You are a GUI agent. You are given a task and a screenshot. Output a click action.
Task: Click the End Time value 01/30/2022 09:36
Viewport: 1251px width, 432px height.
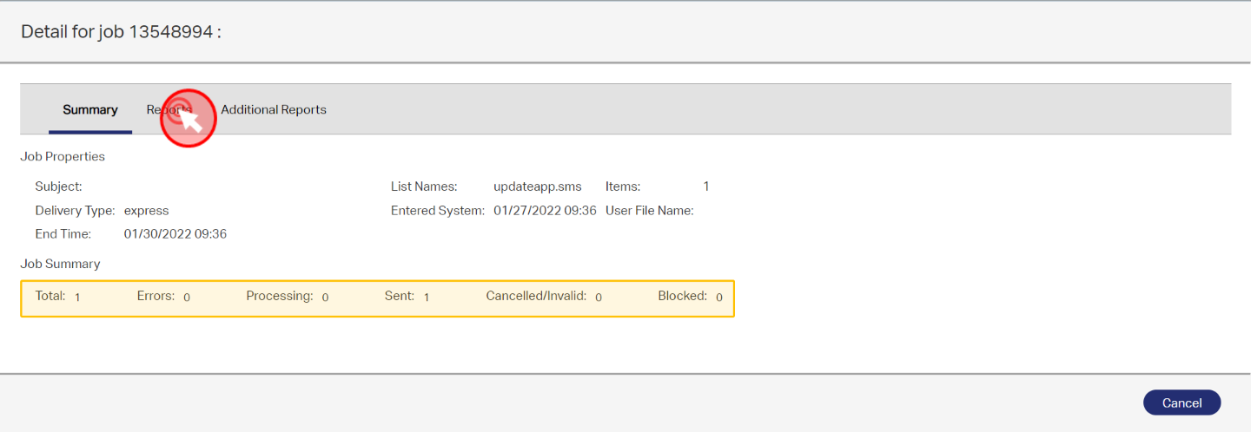pyautogui.click(x=175, y=234)
